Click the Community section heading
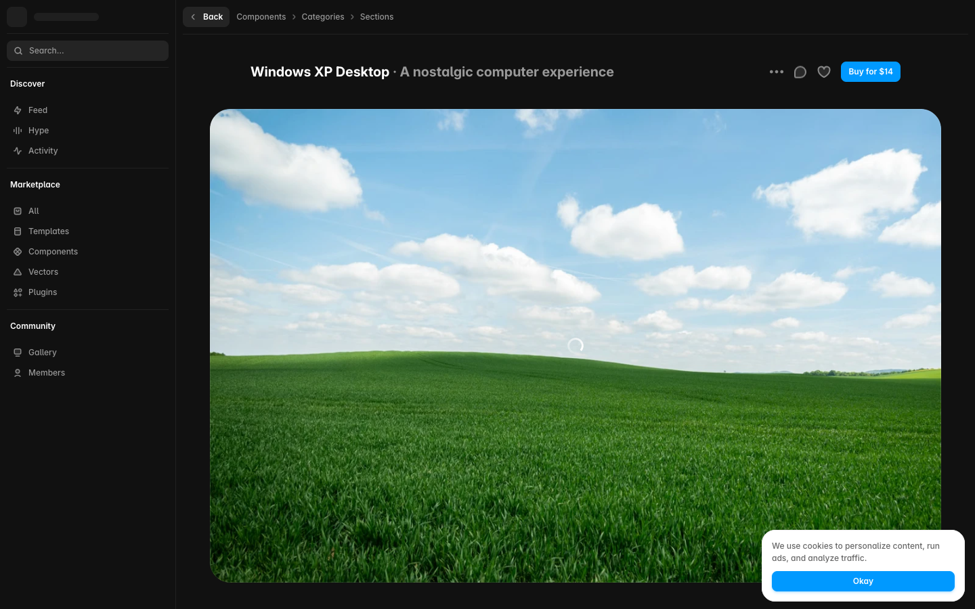 click(32, 326)
